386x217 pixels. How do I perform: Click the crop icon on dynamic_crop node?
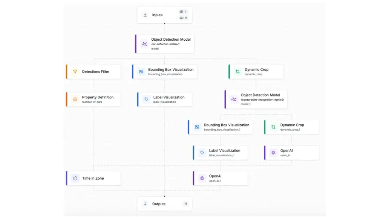coord(237,72)
